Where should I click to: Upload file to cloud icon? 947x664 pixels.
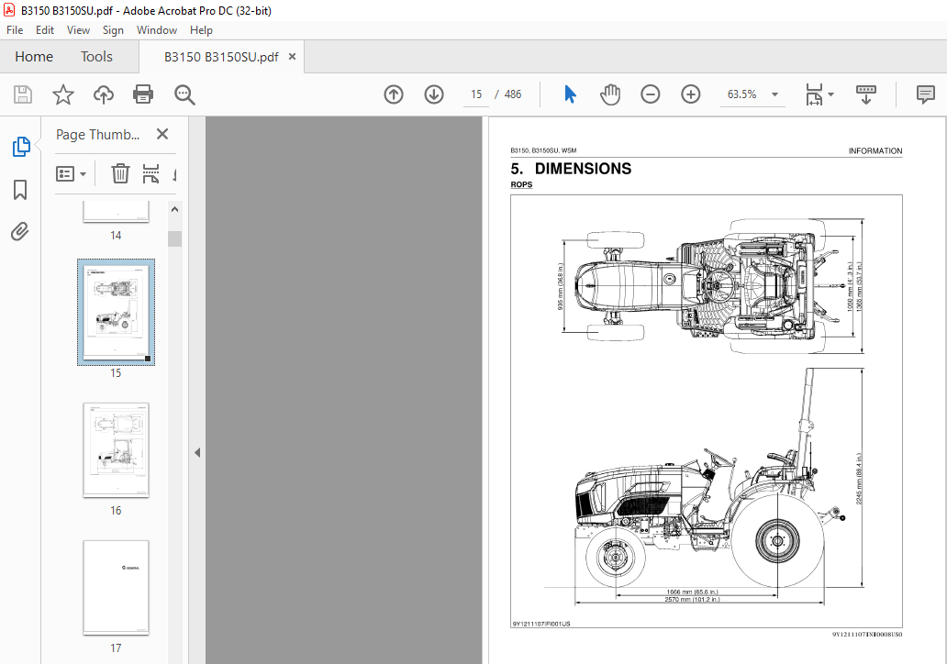104,94
